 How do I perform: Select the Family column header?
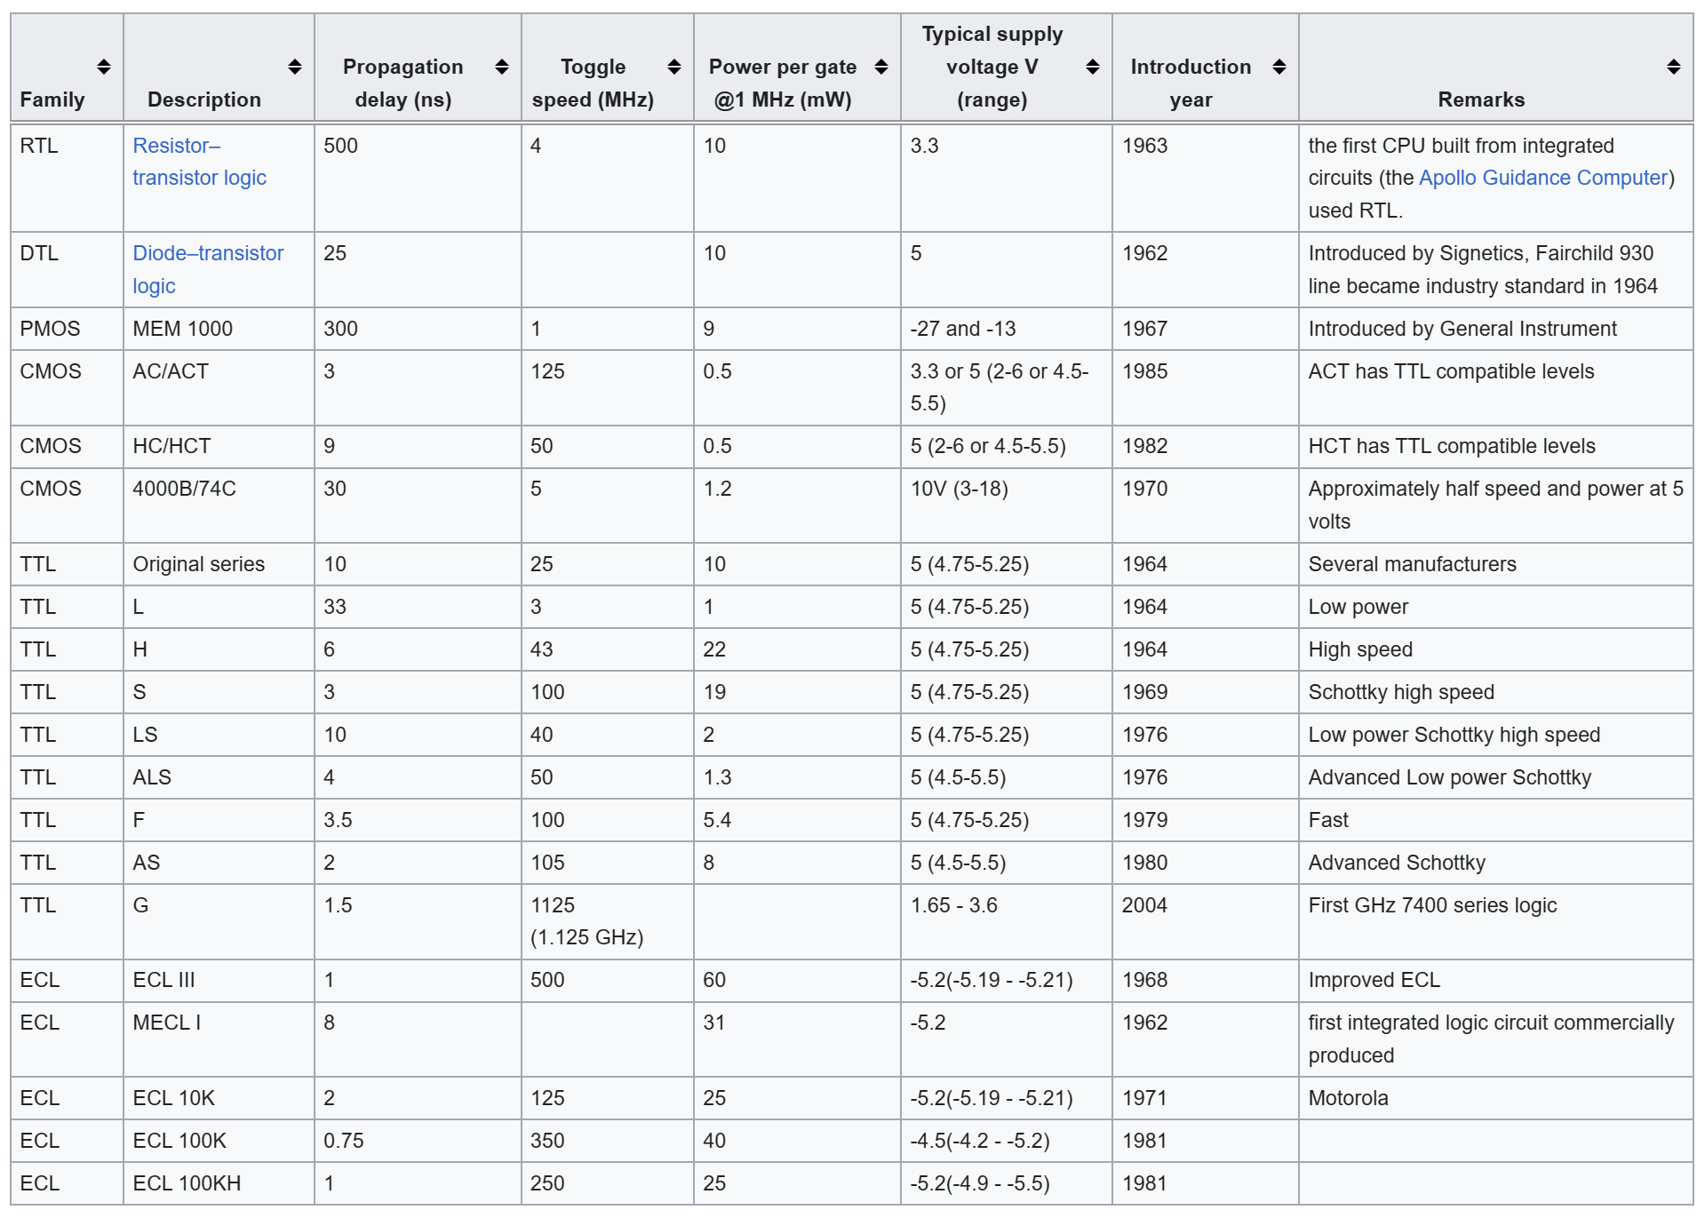pyautogui.click(x=53, y=100)
